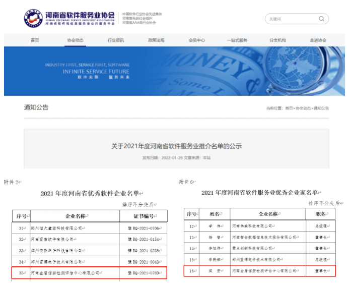The image size is (348, 284).
Task: Click serial number 33 in left table
Action: 21,251
